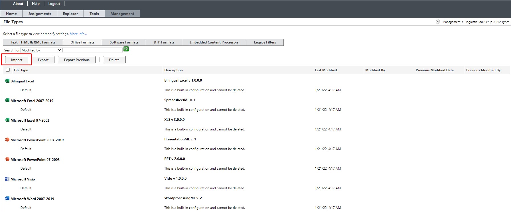The image size is (511, 212).
Task: Click the Import button
Action: [17, 60]
